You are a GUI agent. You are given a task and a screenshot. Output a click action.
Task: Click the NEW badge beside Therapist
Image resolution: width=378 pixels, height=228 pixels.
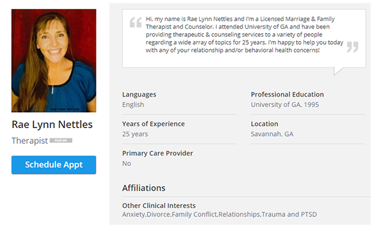click(61, 140)
